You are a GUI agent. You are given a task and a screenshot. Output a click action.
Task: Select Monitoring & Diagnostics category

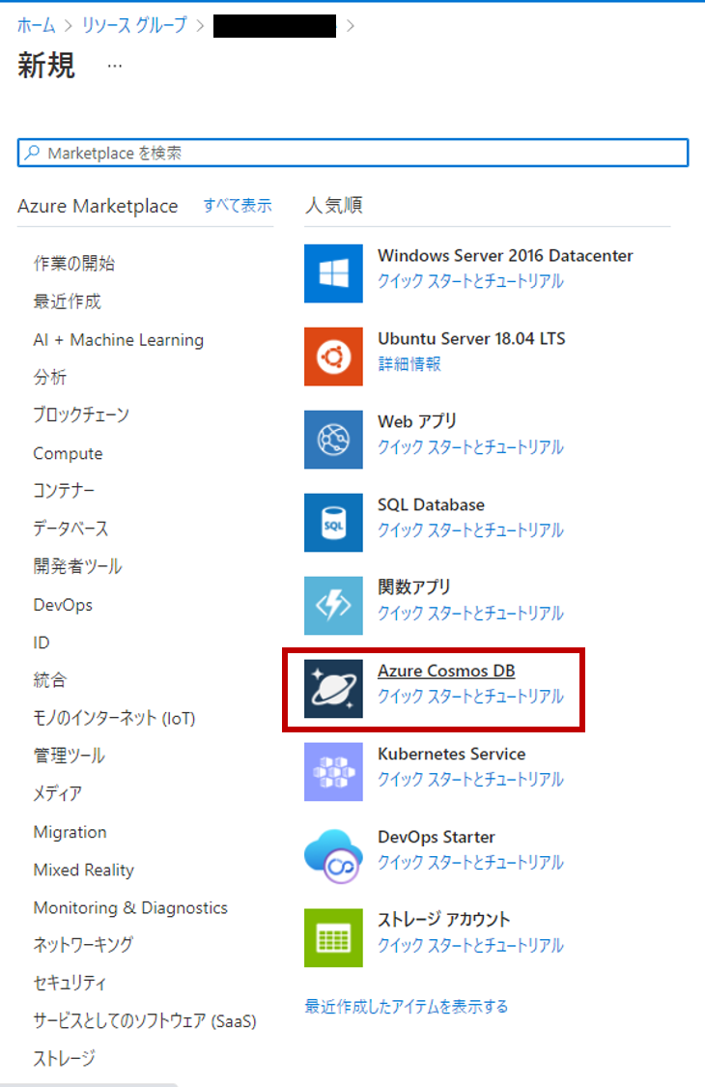(130, 907)
